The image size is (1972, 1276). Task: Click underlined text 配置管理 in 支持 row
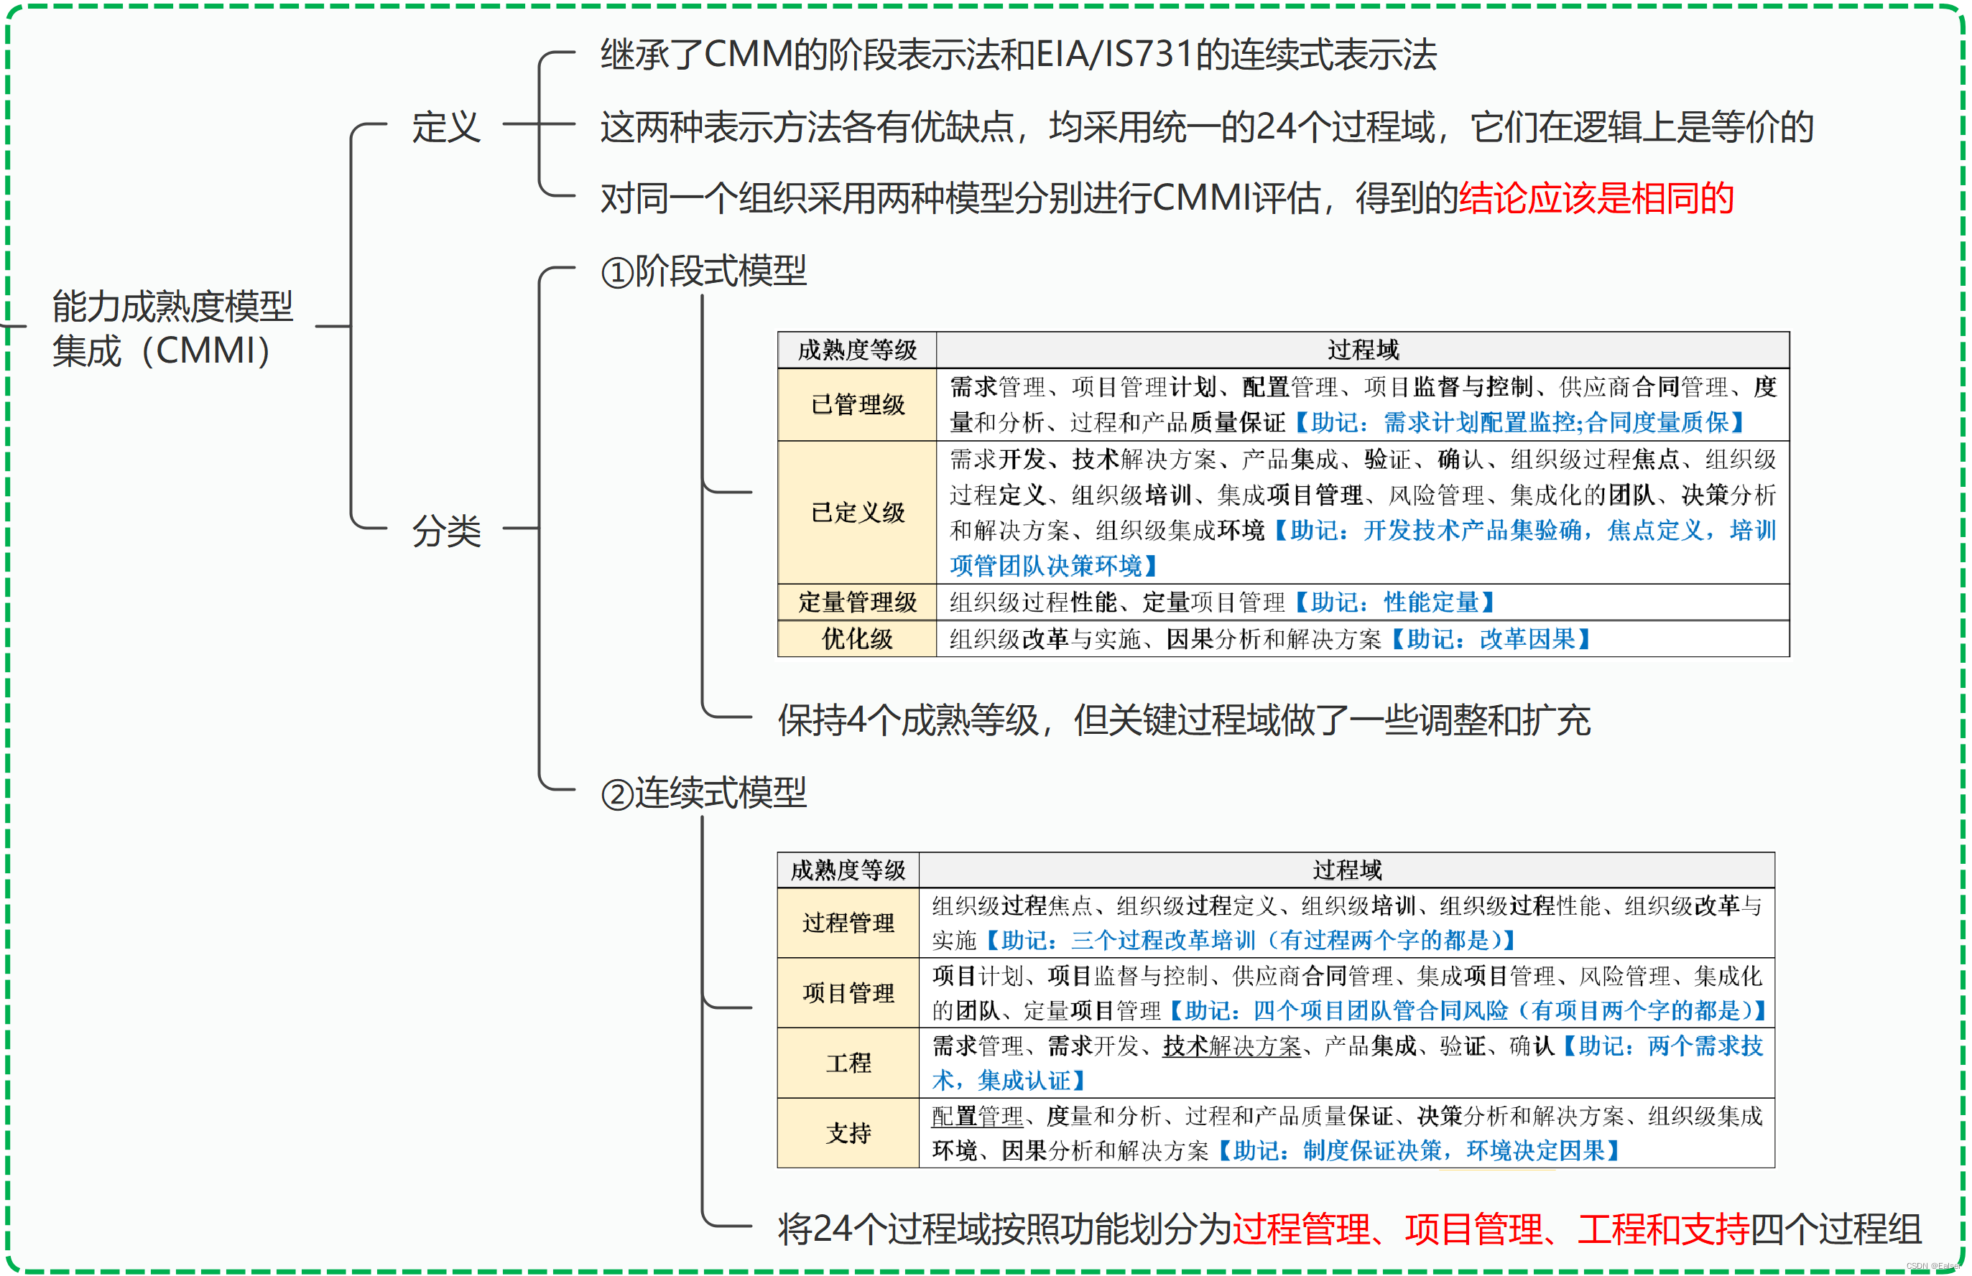978,1116
